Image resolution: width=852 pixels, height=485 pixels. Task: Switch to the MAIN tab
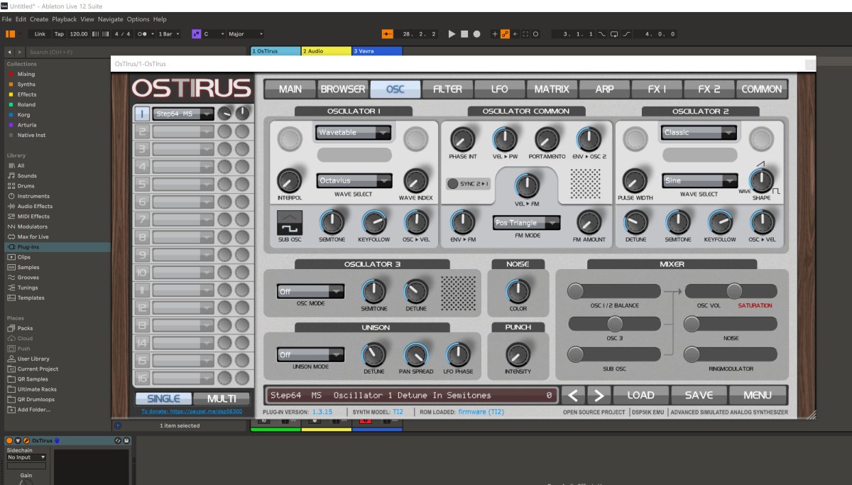coord(290,89)
